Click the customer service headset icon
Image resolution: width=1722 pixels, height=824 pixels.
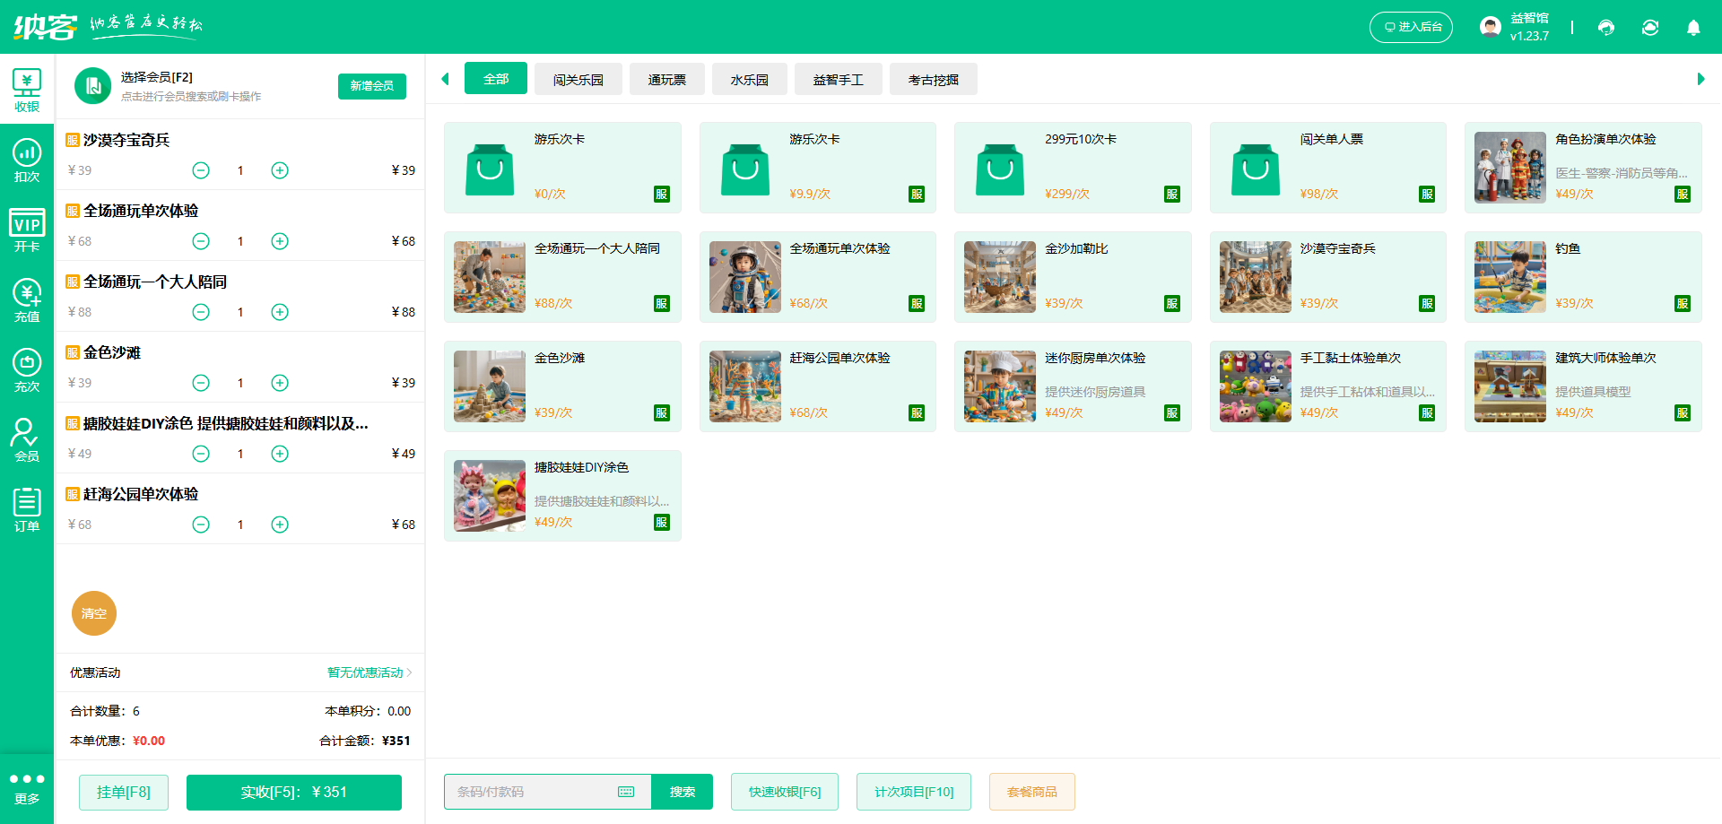coord(1606,28)
